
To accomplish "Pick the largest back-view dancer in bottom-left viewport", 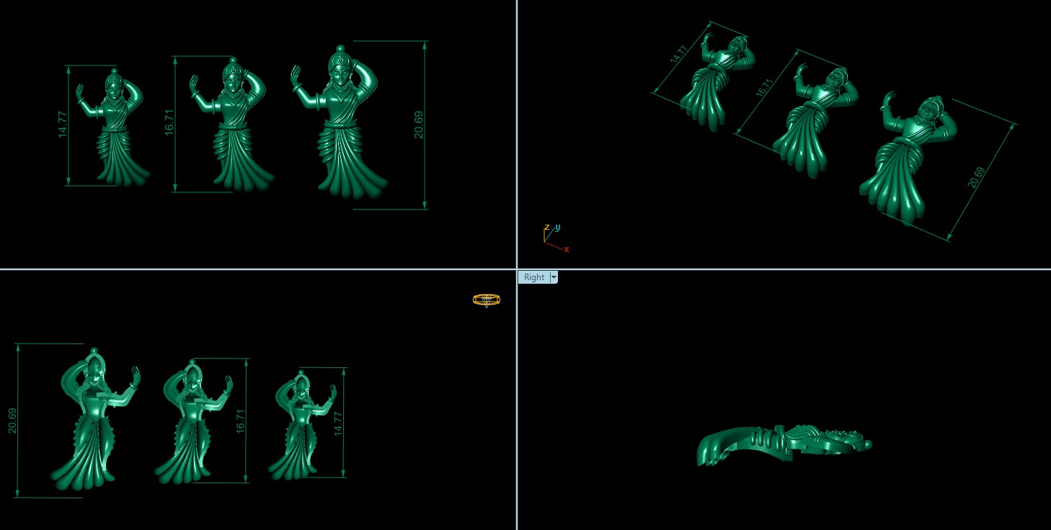I will (x=94, y=420).
